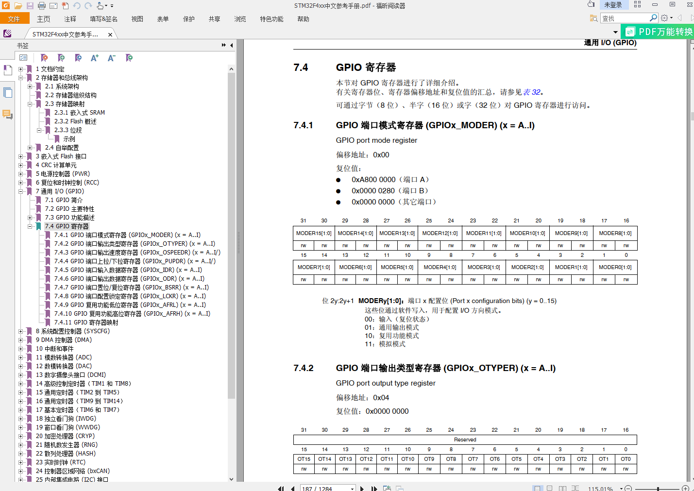Select bookmark '9 DMA 控制器 (DMA)'
This screenshot has height=491, width=694.
(x=64, y=340)
